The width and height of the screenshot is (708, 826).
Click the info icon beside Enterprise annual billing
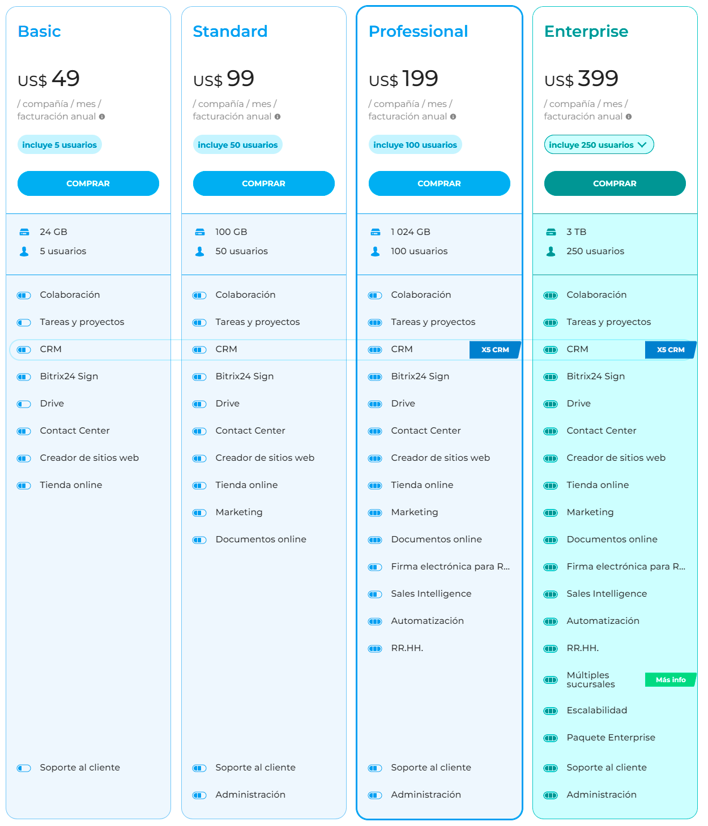click(629, 117)
